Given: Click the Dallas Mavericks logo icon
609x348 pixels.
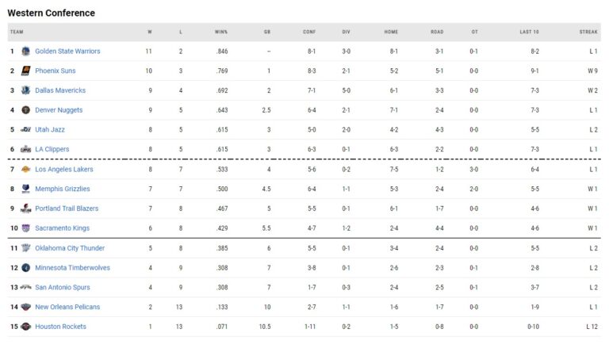Looking at the screenshot, I should coord(26,90).
